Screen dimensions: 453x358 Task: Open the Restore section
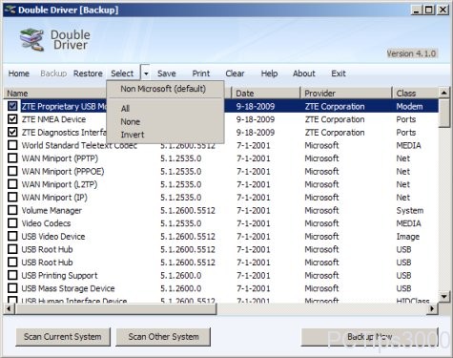point(88,74)
